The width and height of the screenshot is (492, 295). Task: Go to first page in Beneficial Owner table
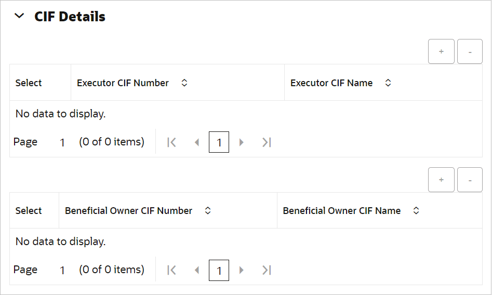(x=172, y=270)
